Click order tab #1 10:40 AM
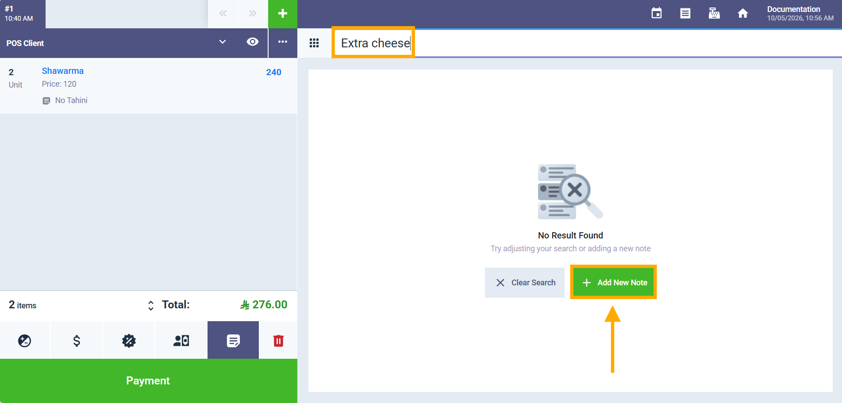The image size is (842, 403). pos(23,14)
